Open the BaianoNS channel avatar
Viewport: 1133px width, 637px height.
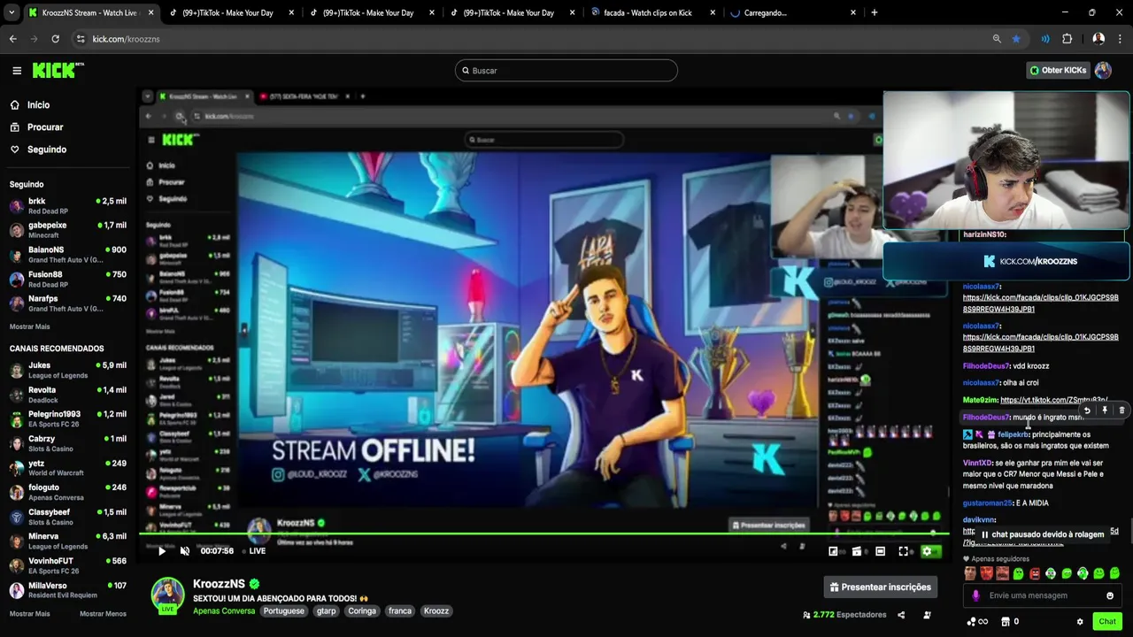point(17,255)
